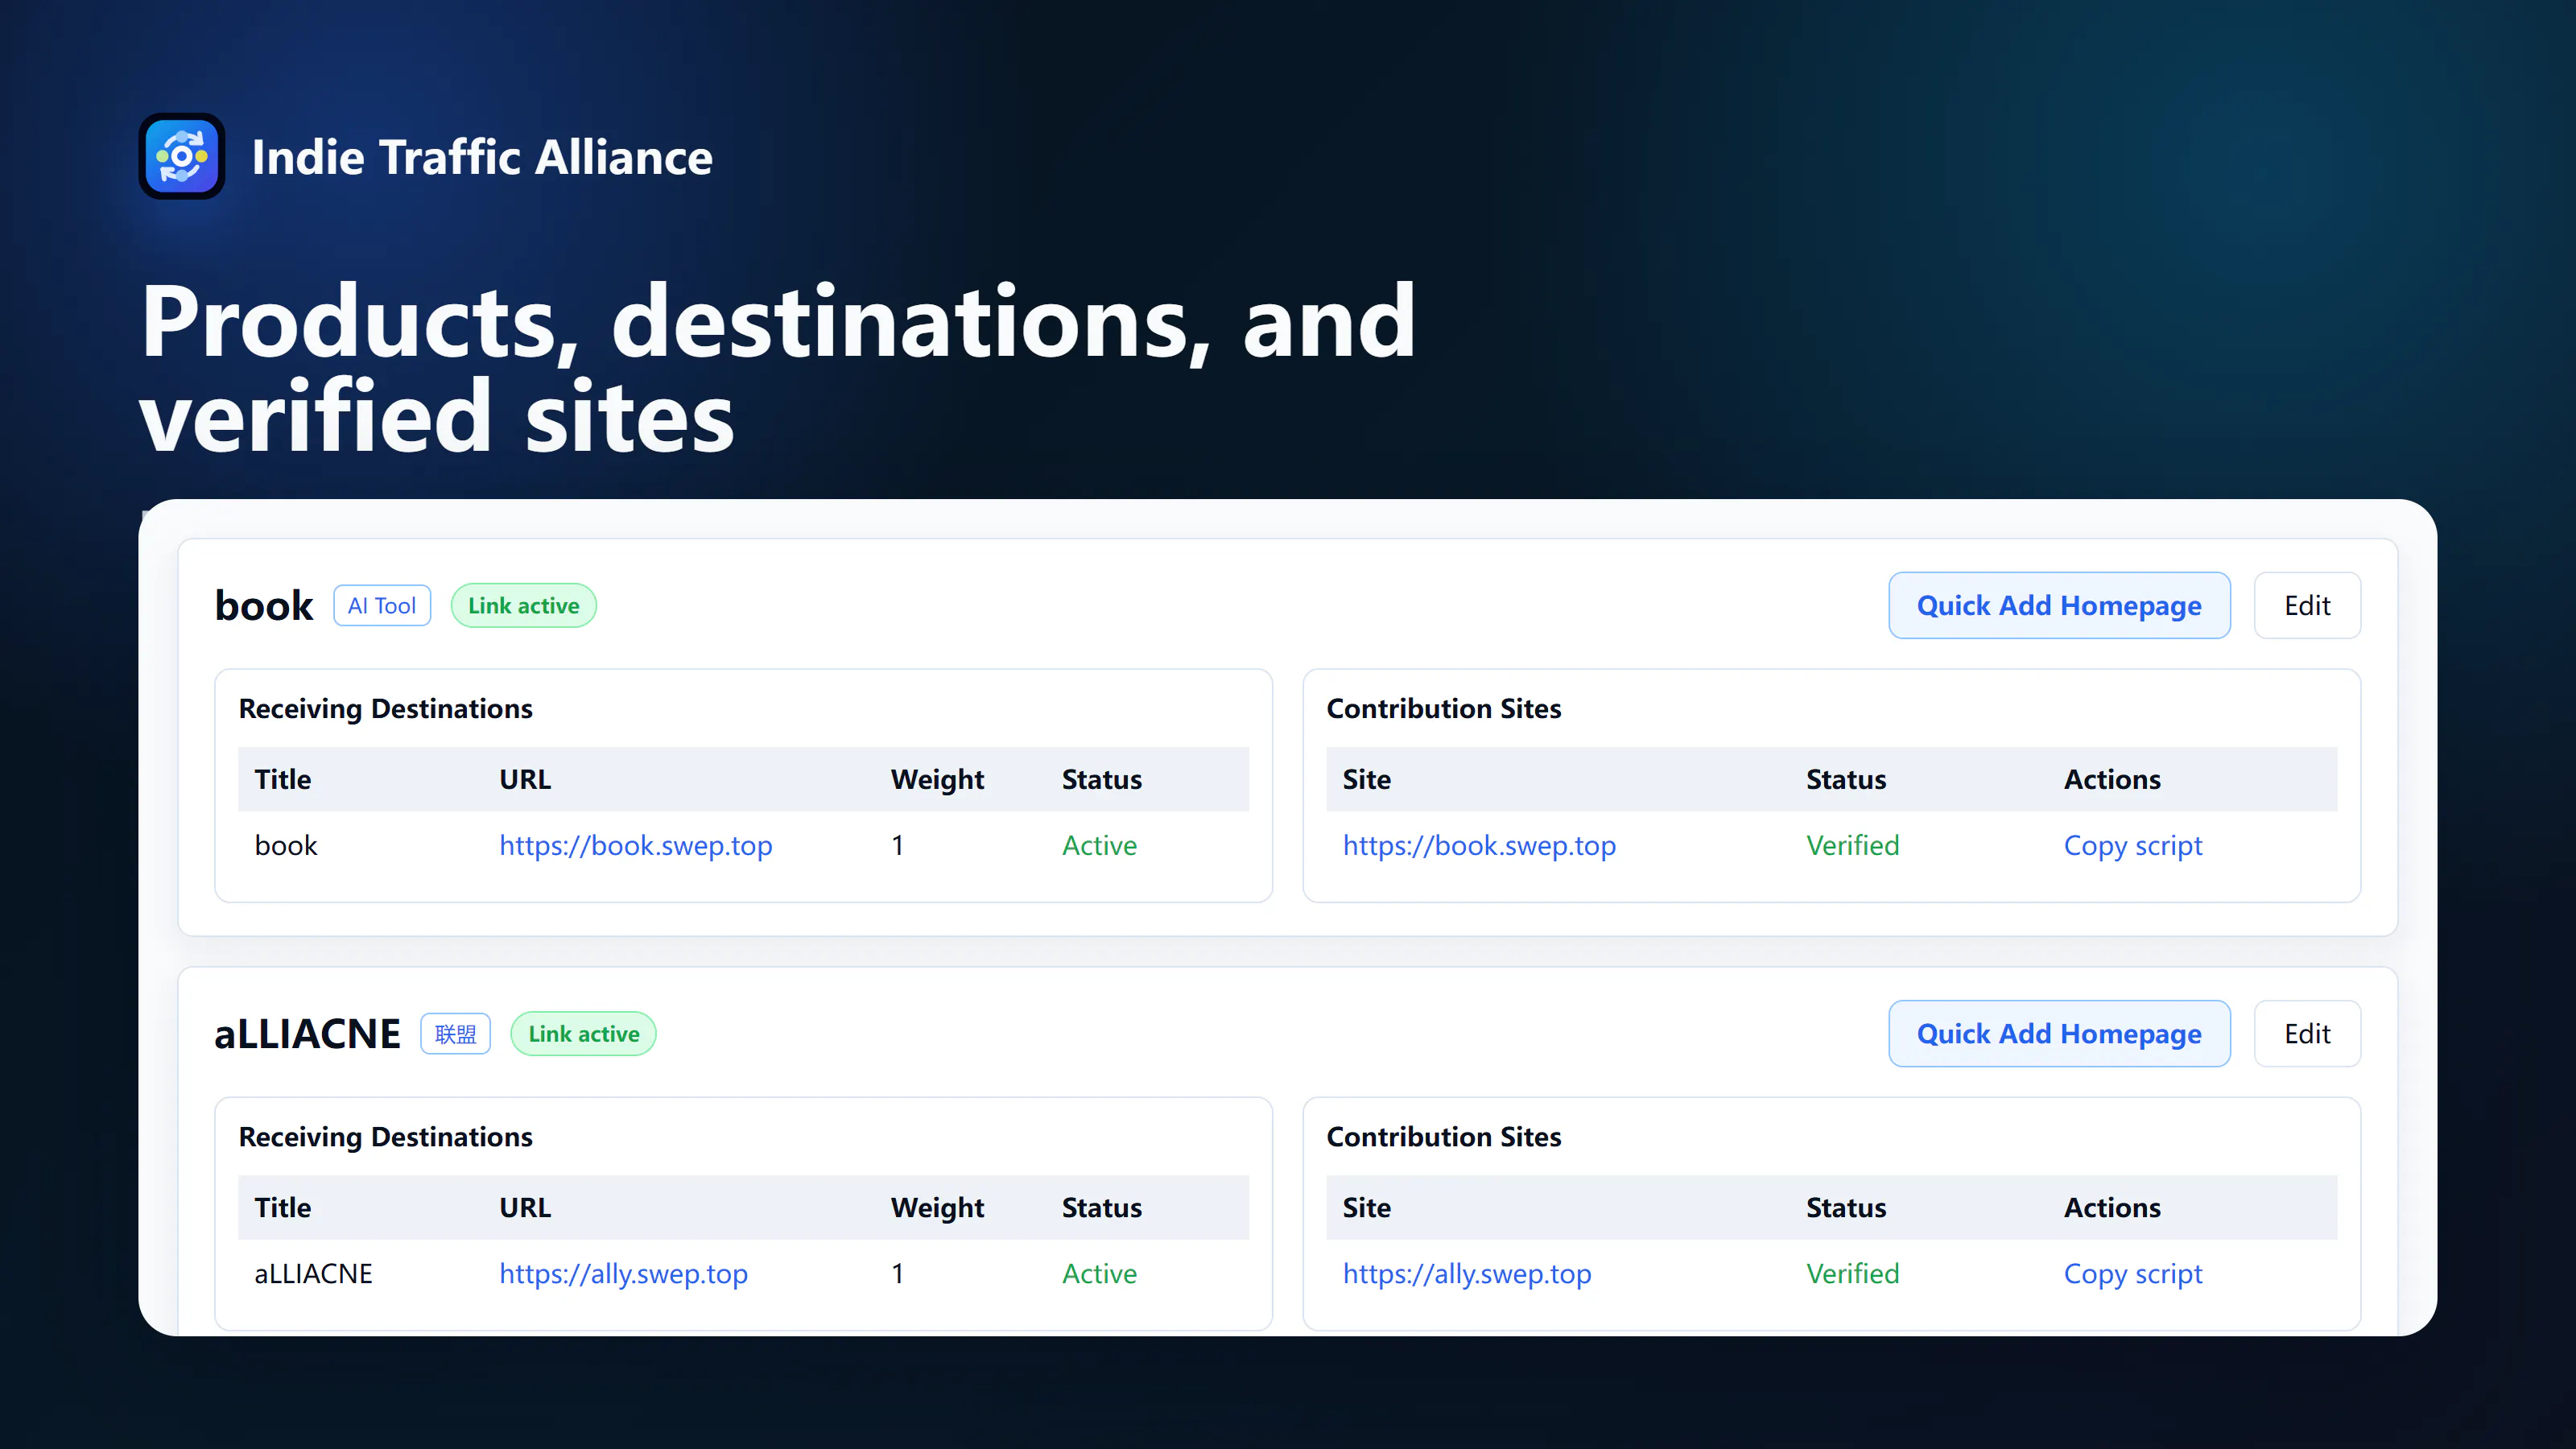Image resolution: width=2576 pixels, height=1449 pixels.
Task: Click Verified status for ally.swep.top site
Action: click(1852, 1273)
